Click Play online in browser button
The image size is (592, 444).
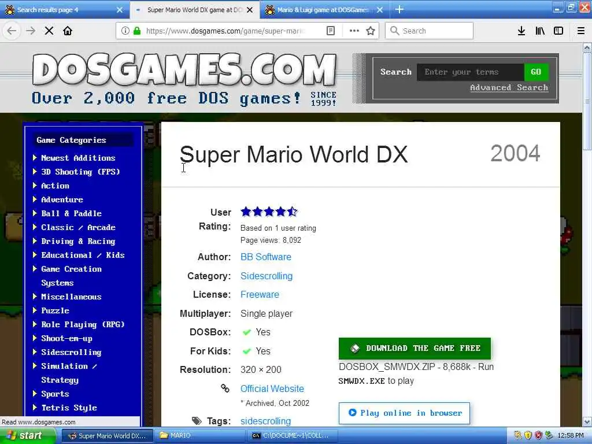point(404,413)
